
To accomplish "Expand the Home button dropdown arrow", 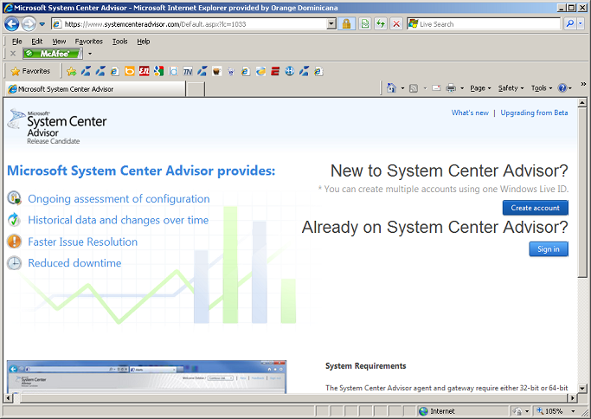I will coord(402,88).
